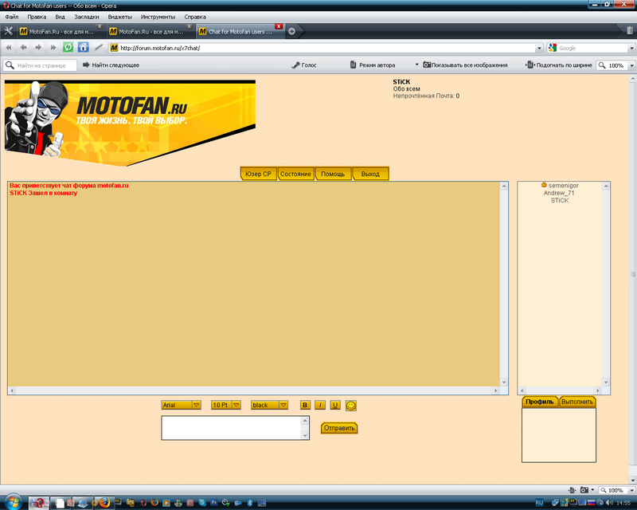
Task: Click the fast-forward navigation arrow
Action: (x=53, y=48)
